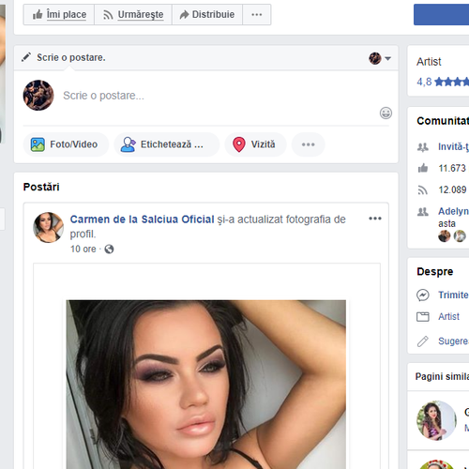Select the Scrie o postare pencil tab
Screen dimensions: 469x469
click(x=64, y=57)
